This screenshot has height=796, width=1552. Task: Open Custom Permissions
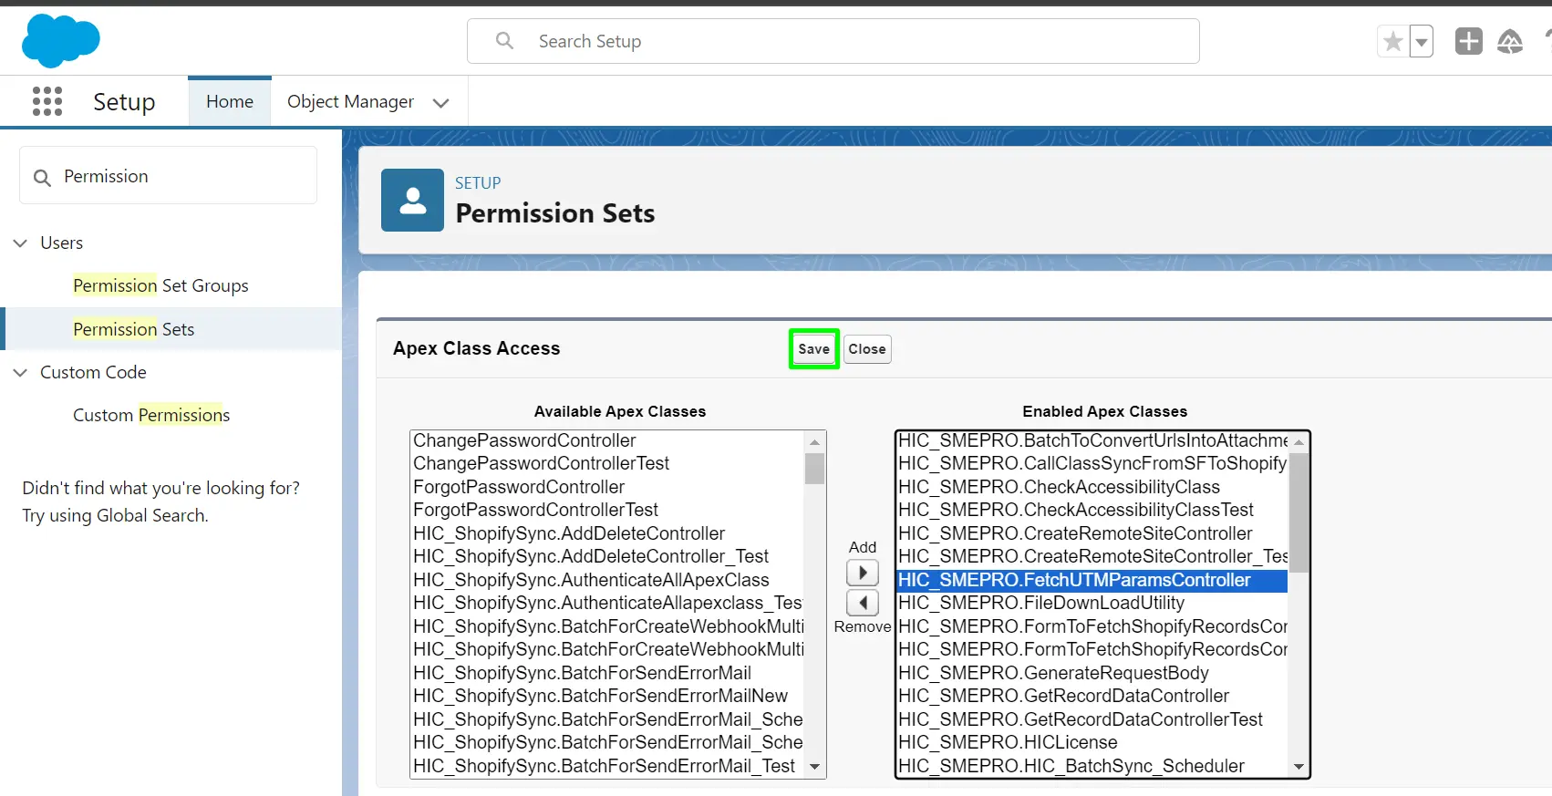pyautogui.click(x=151, y=415)
